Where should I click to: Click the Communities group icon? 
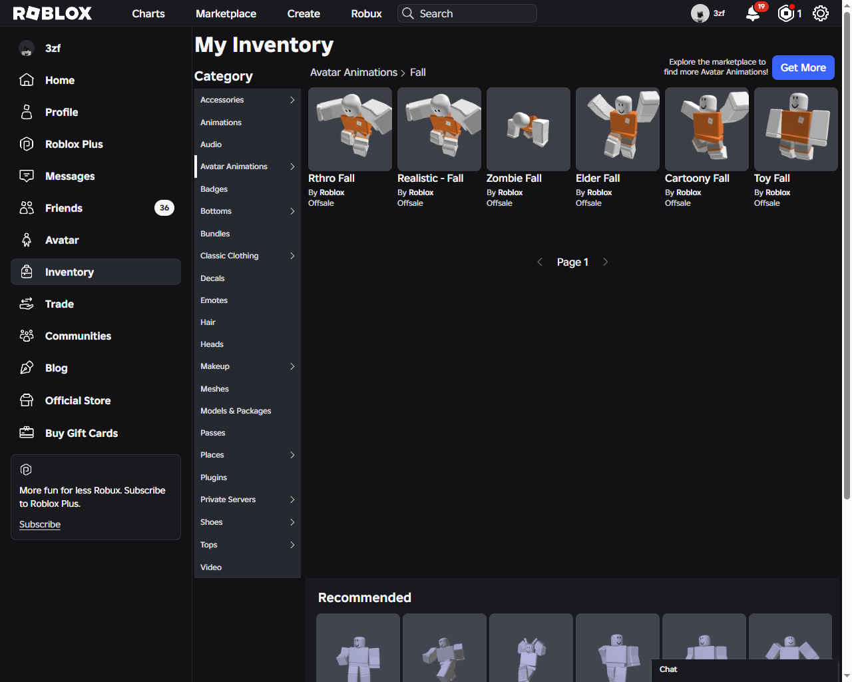pyautogui.click(x=27, y=336)
